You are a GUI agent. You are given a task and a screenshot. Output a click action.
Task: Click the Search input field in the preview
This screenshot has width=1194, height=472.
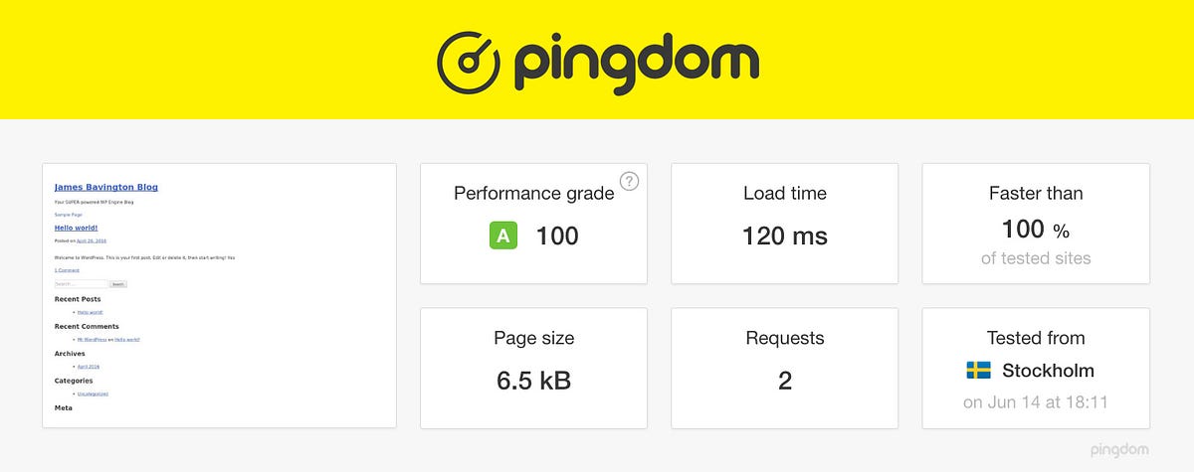80,284
